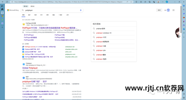Switch to the green shield vertical tab
This screenshot has width=186, height=100.
coord(2,20)
